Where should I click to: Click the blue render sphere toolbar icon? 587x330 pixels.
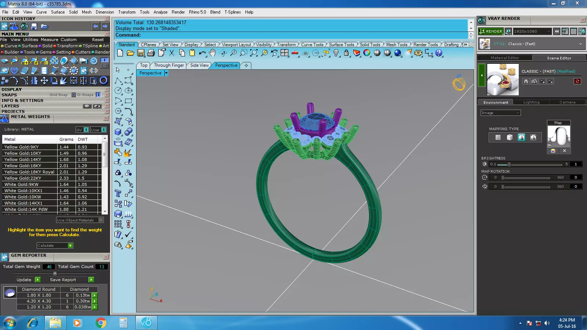tap(398, 53)
